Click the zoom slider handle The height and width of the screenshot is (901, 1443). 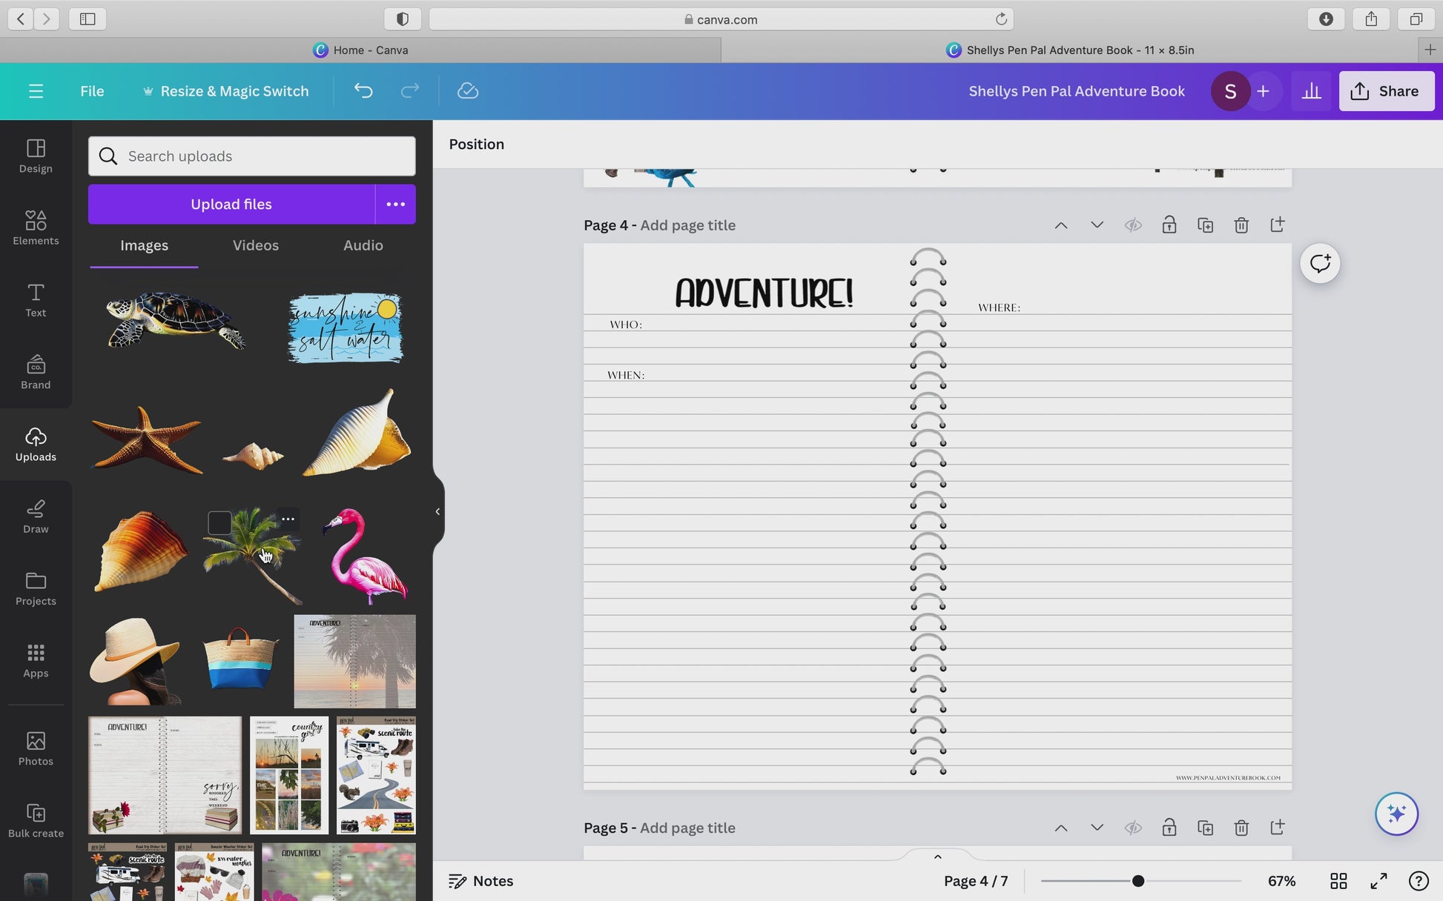1137,881
